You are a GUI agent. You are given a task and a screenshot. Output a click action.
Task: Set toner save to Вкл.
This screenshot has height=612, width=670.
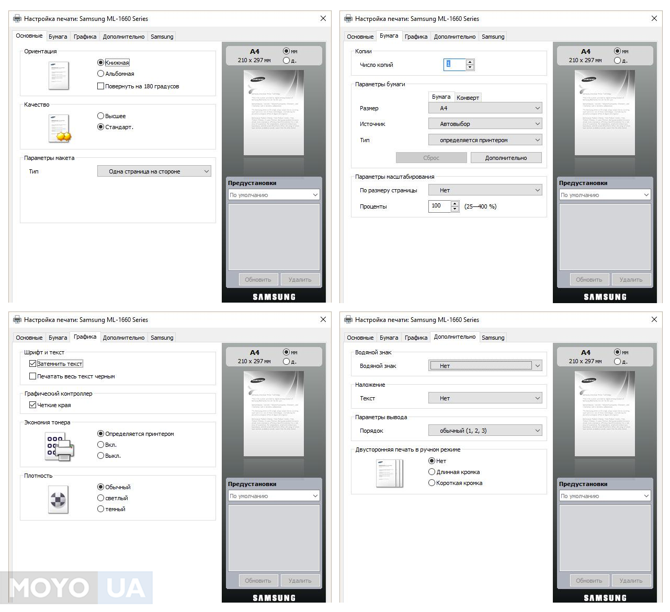(x=107, y=445)
